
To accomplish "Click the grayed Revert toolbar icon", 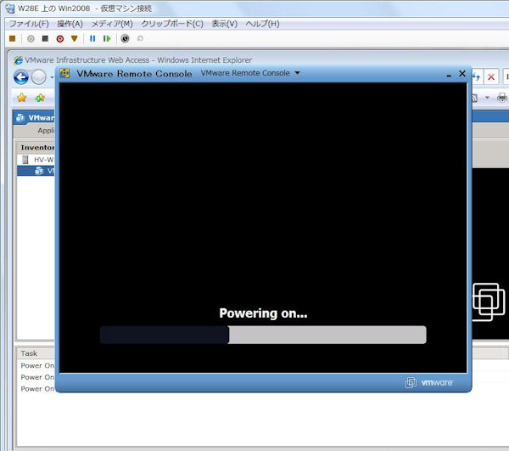I will tap(140, 39).
